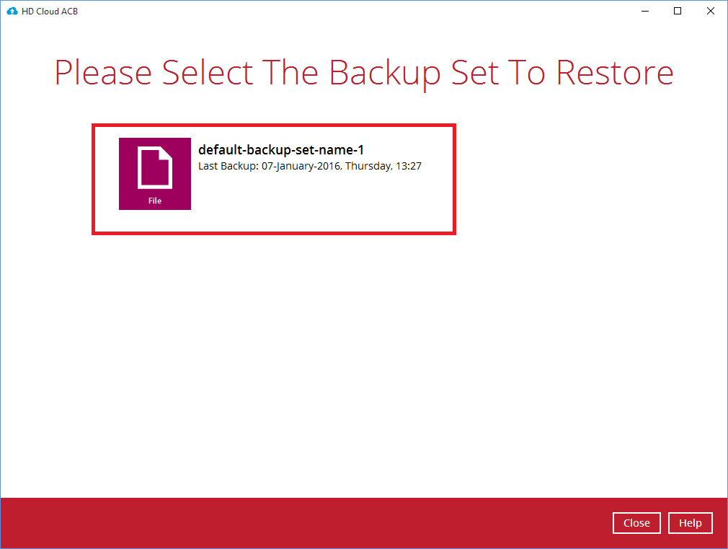Close the window with the X icon
The width and height of the screenshot is (728, 549).
point(711,11)
